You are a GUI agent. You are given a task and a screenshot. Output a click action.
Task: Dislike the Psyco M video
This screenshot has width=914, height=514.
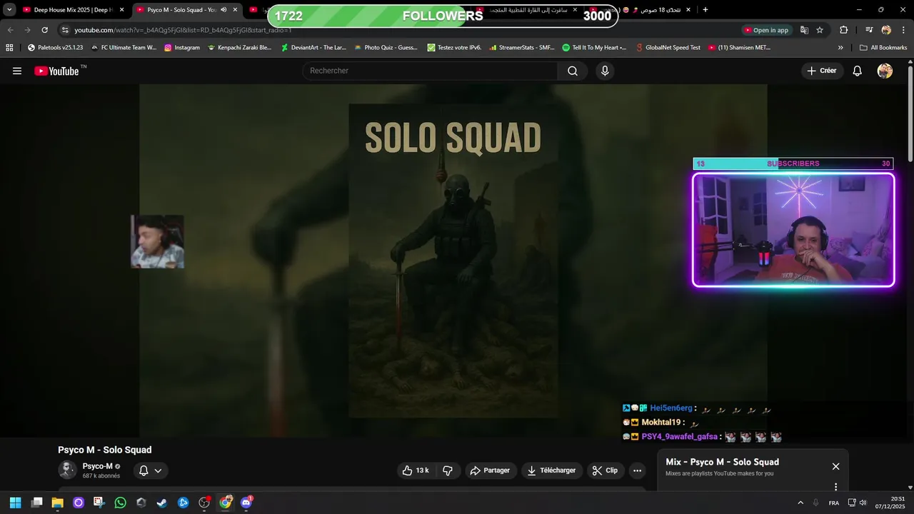coord(448,470)
